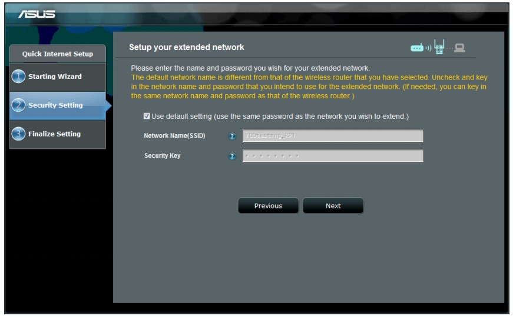Click step 3 circle icon
Image resolution: width=513 pixels, height=319 pixels.
coord(18,134)
